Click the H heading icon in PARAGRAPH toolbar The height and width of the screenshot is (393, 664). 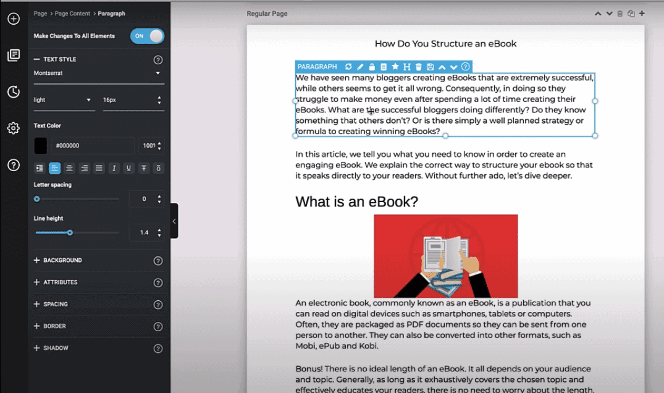(x=407, y=67)
